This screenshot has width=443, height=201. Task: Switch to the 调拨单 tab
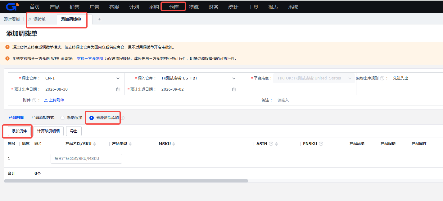[x=39, y=19]
